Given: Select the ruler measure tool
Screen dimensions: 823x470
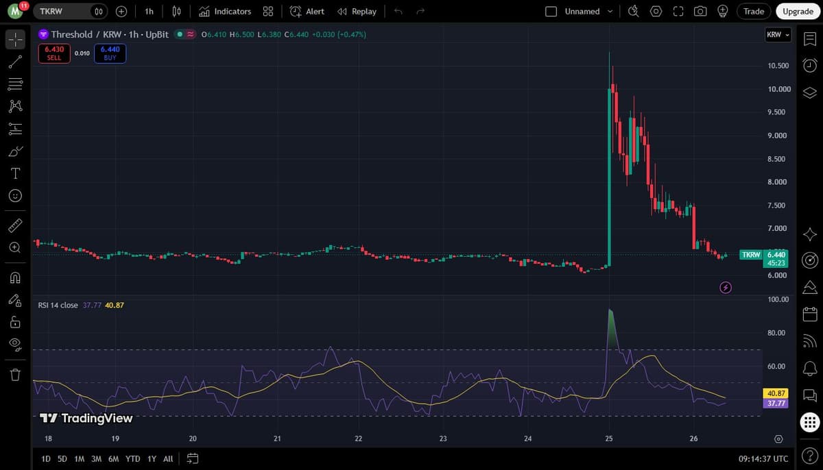Looking at the screenshot, I should click(x=15, y=224).
